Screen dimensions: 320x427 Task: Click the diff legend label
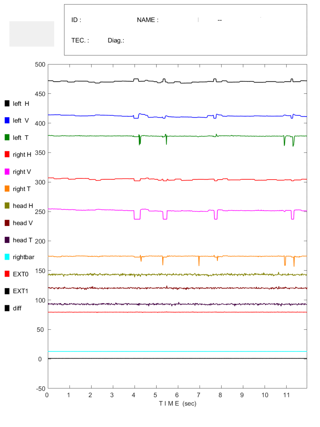pos(17,308)
